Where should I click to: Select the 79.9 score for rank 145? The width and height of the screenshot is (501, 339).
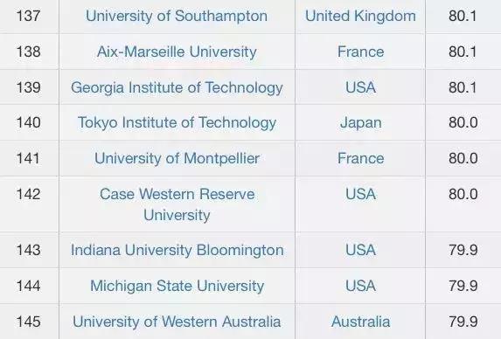pos(463,322)
